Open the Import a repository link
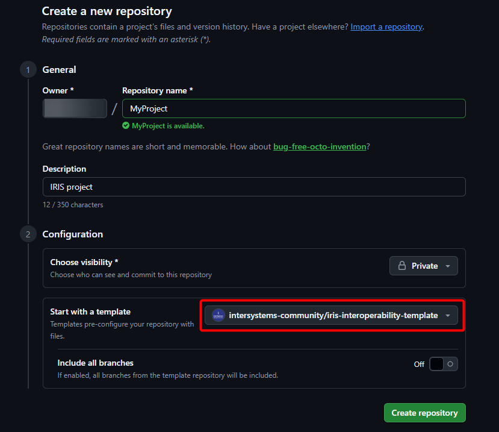 coord(386,27)
